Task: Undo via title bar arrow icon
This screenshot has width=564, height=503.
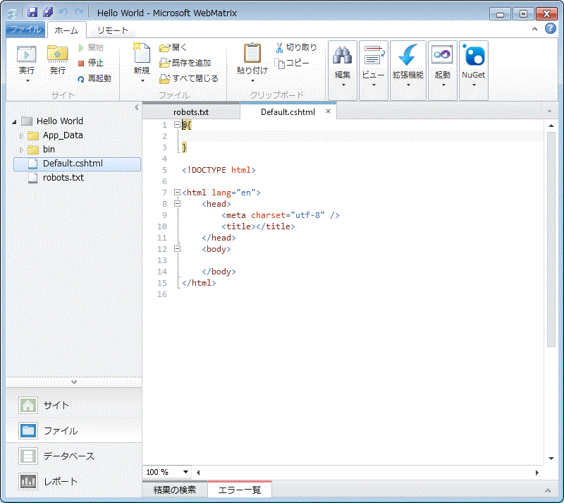Action: coord(63,13)
